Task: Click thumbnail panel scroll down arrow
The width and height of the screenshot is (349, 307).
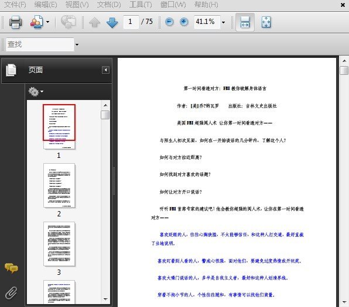Action: point(105,299)
